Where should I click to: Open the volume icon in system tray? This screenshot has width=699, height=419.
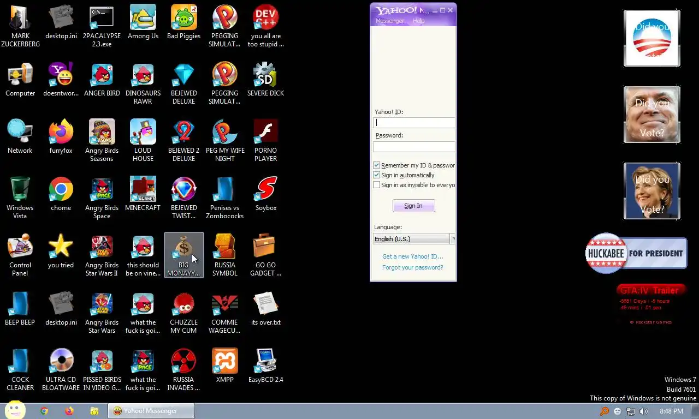(x=643, y=411)
